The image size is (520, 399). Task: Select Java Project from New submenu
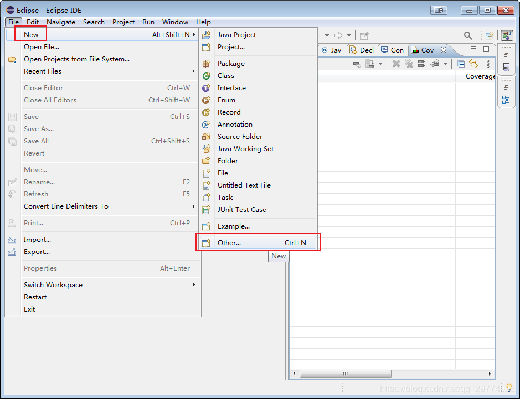click(258, 34)
